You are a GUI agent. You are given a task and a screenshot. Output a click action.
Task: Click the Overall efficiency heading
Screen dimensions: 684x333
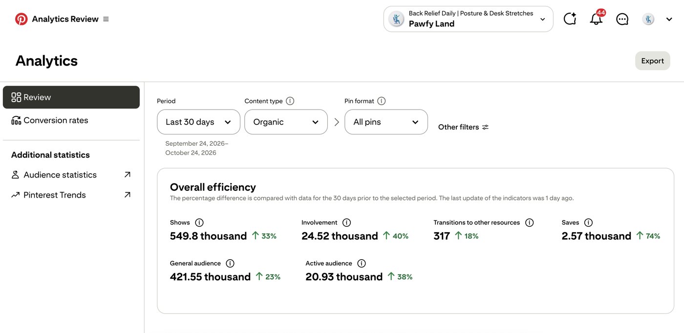click(x=213, y=187)
